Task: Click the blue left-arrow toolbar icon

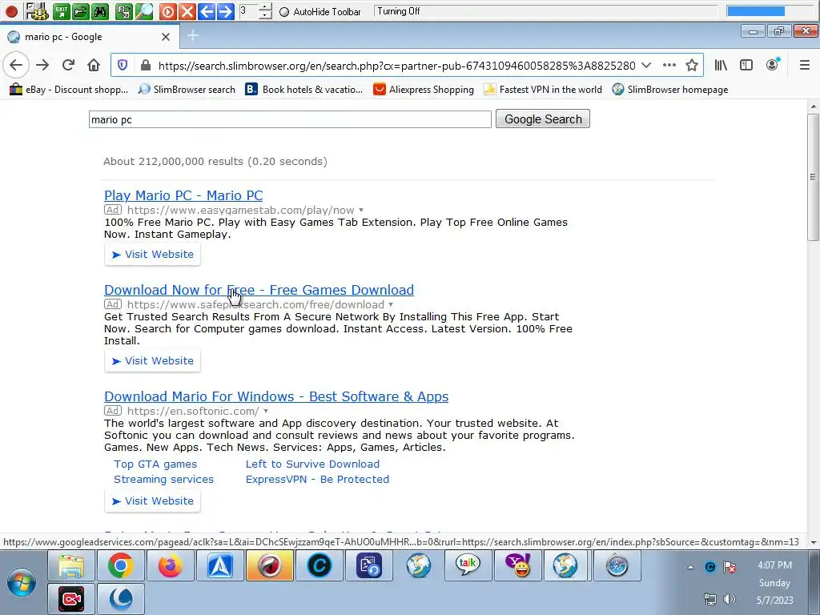Action: pos(207,11)
